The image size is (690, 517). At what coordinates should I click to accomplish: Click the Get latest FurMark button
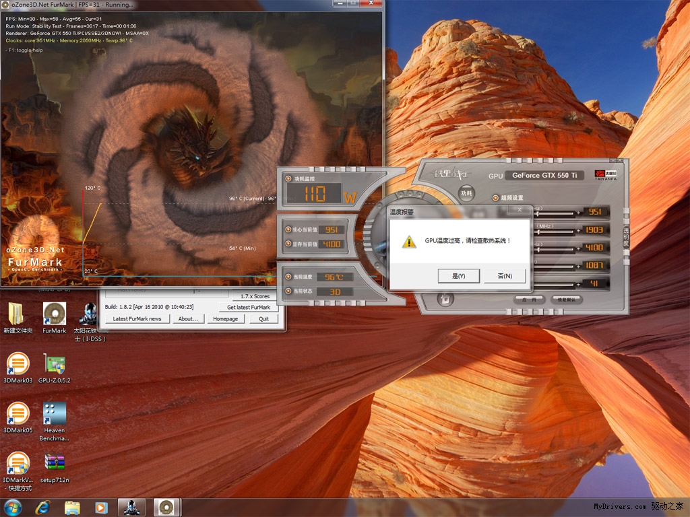[x=249, y=307]
